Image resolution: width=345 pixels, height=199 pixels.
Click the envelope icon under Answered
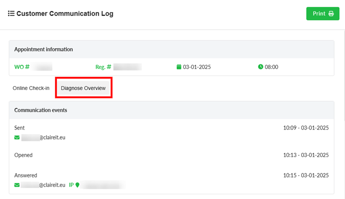17,185
